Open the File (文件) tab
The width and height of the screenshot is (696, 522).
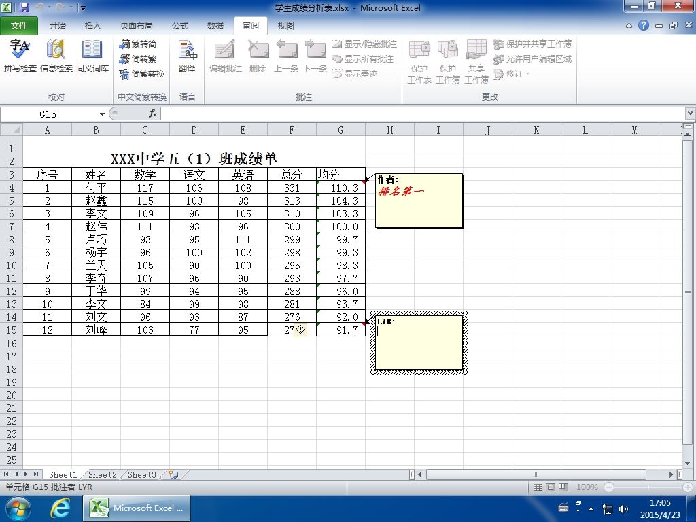click(18, 26)
